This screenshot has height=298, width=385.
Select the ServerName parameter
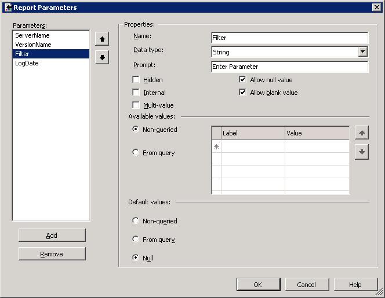(x=51, y=35)
